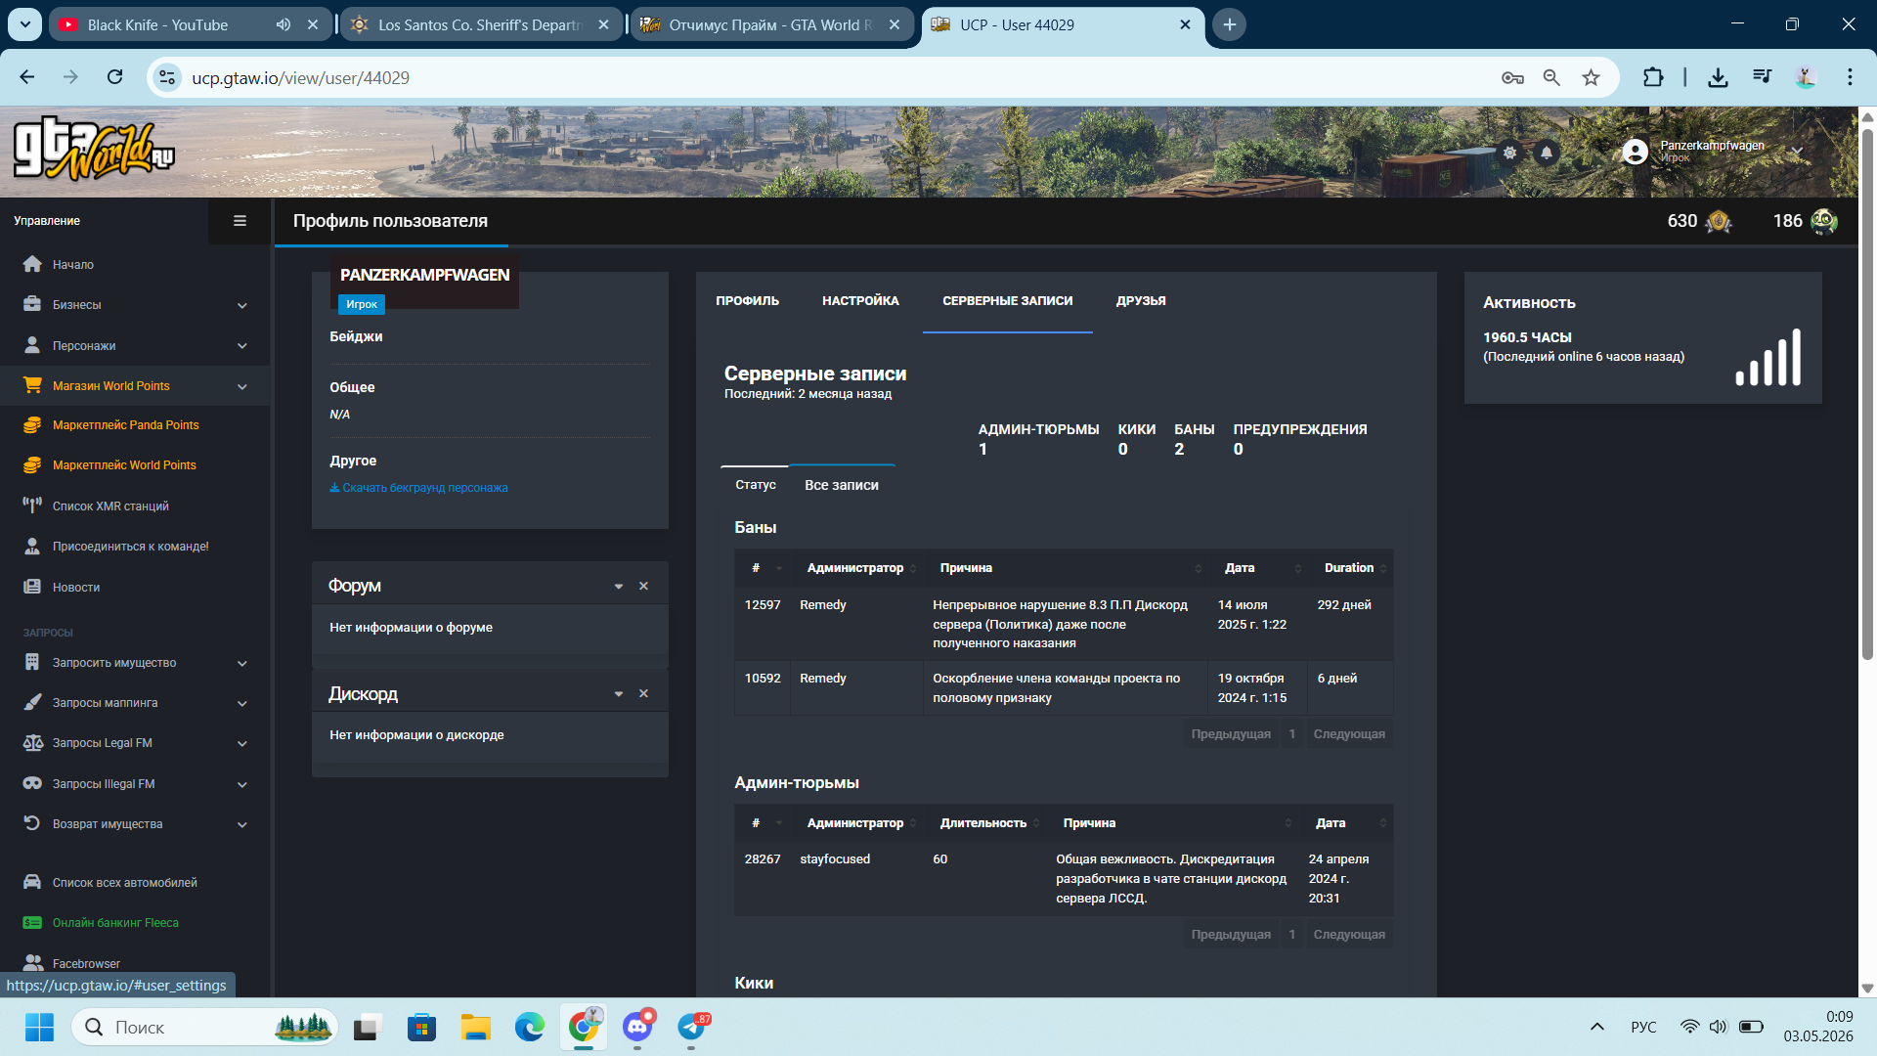
Task: Expand the Бизнесы submenu chevron
Action: [241, 305]
